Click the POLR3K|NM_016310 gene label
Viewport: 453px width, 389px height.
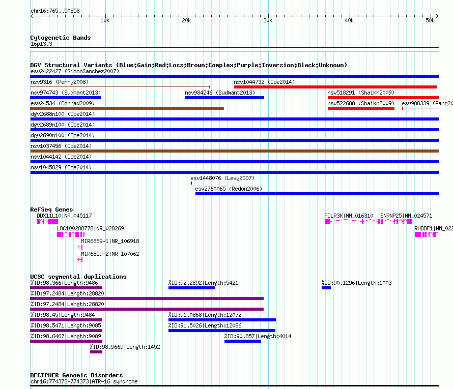(x=349, y=216)
